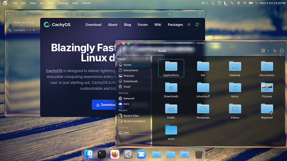Open the Go menu in top bar
The width and height of the screenshot is (287, 161).
[x=42, y=3]
